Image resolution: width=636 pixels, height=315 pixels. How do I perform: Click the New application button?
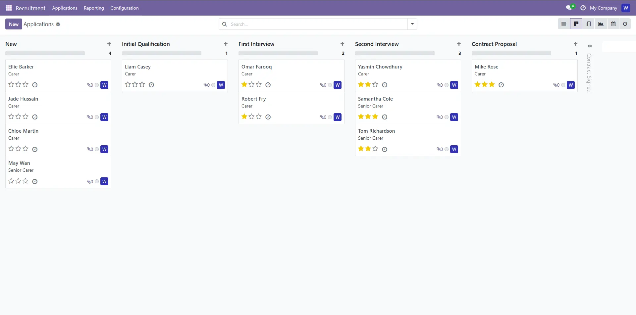(14, 24)
